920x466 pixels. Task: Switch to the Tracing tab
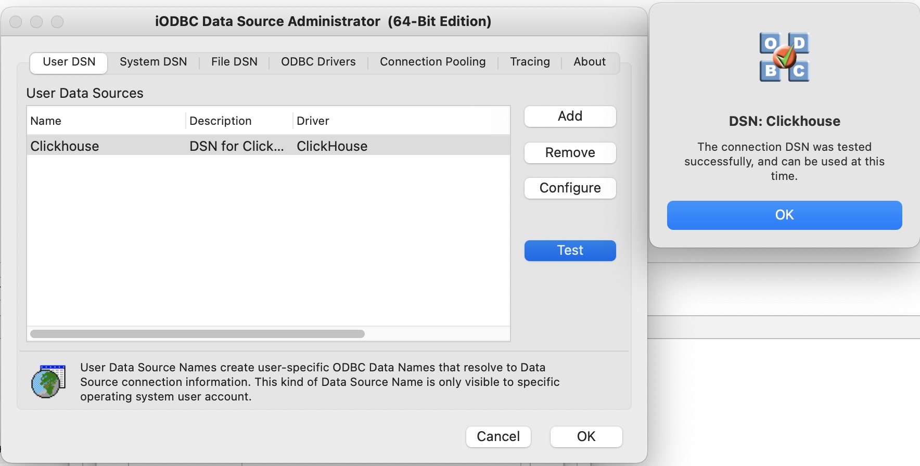point(530,62)
